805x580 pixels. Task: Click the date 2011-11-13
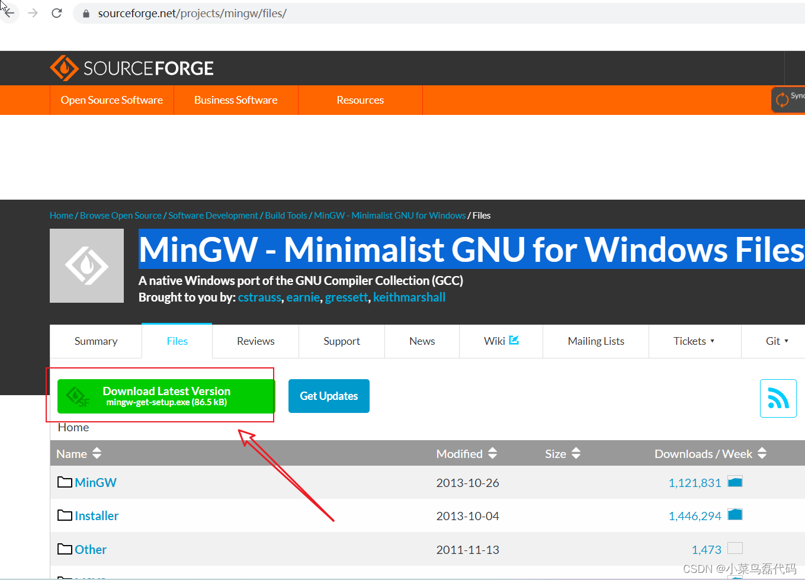tap(468, 550)
